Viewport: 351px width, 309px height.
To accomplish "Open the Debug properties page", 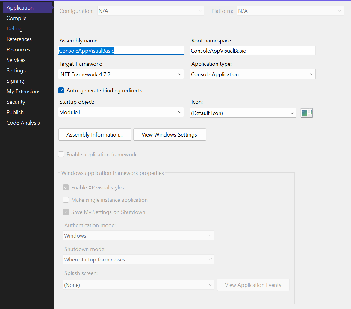I will click(x=14, y=28).
